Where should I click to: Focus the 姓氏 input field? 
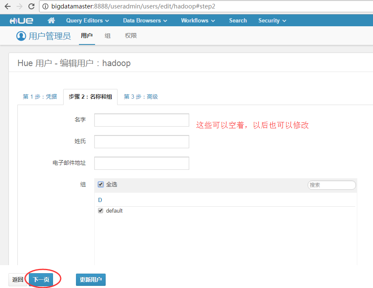(x=142, y=141)
